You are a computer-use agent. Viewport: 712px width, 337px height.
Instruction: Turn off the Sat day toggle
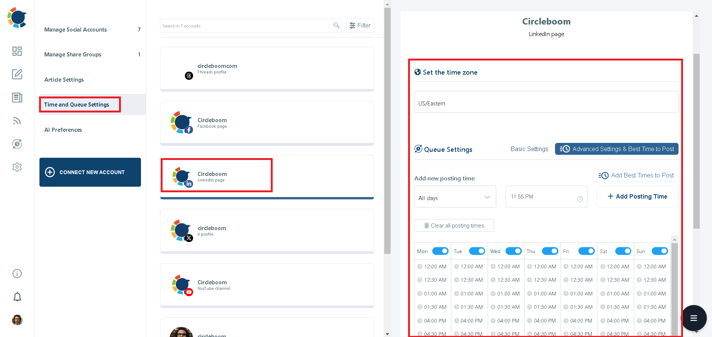pos(623,251)
